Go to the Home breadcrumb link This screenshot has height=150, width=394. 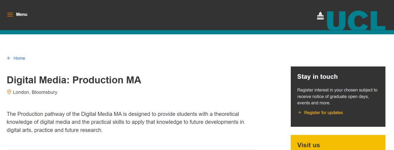(19, 58)
